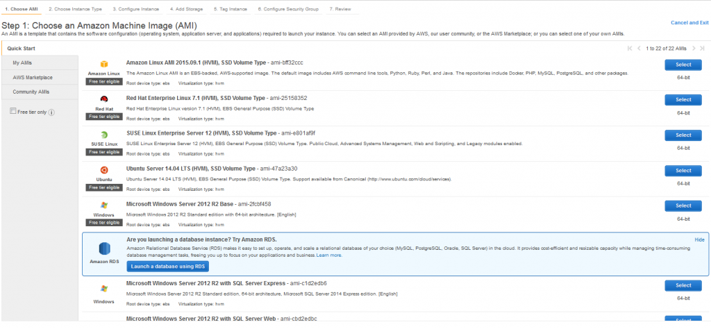Select the Quick Start sidebar tab
The width and height of the screenshot is (711, 329).
tap(40, 49)
